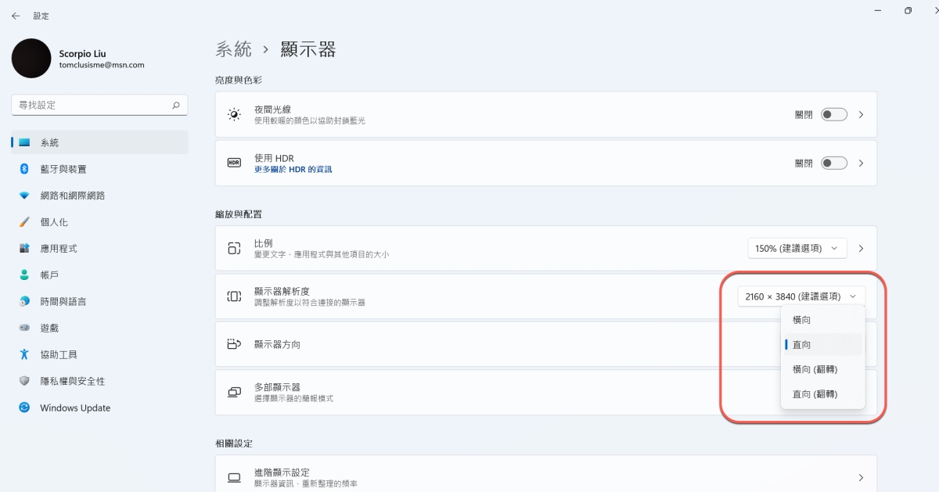Click the person icon beside 帳戶

[x=24, y=275]
